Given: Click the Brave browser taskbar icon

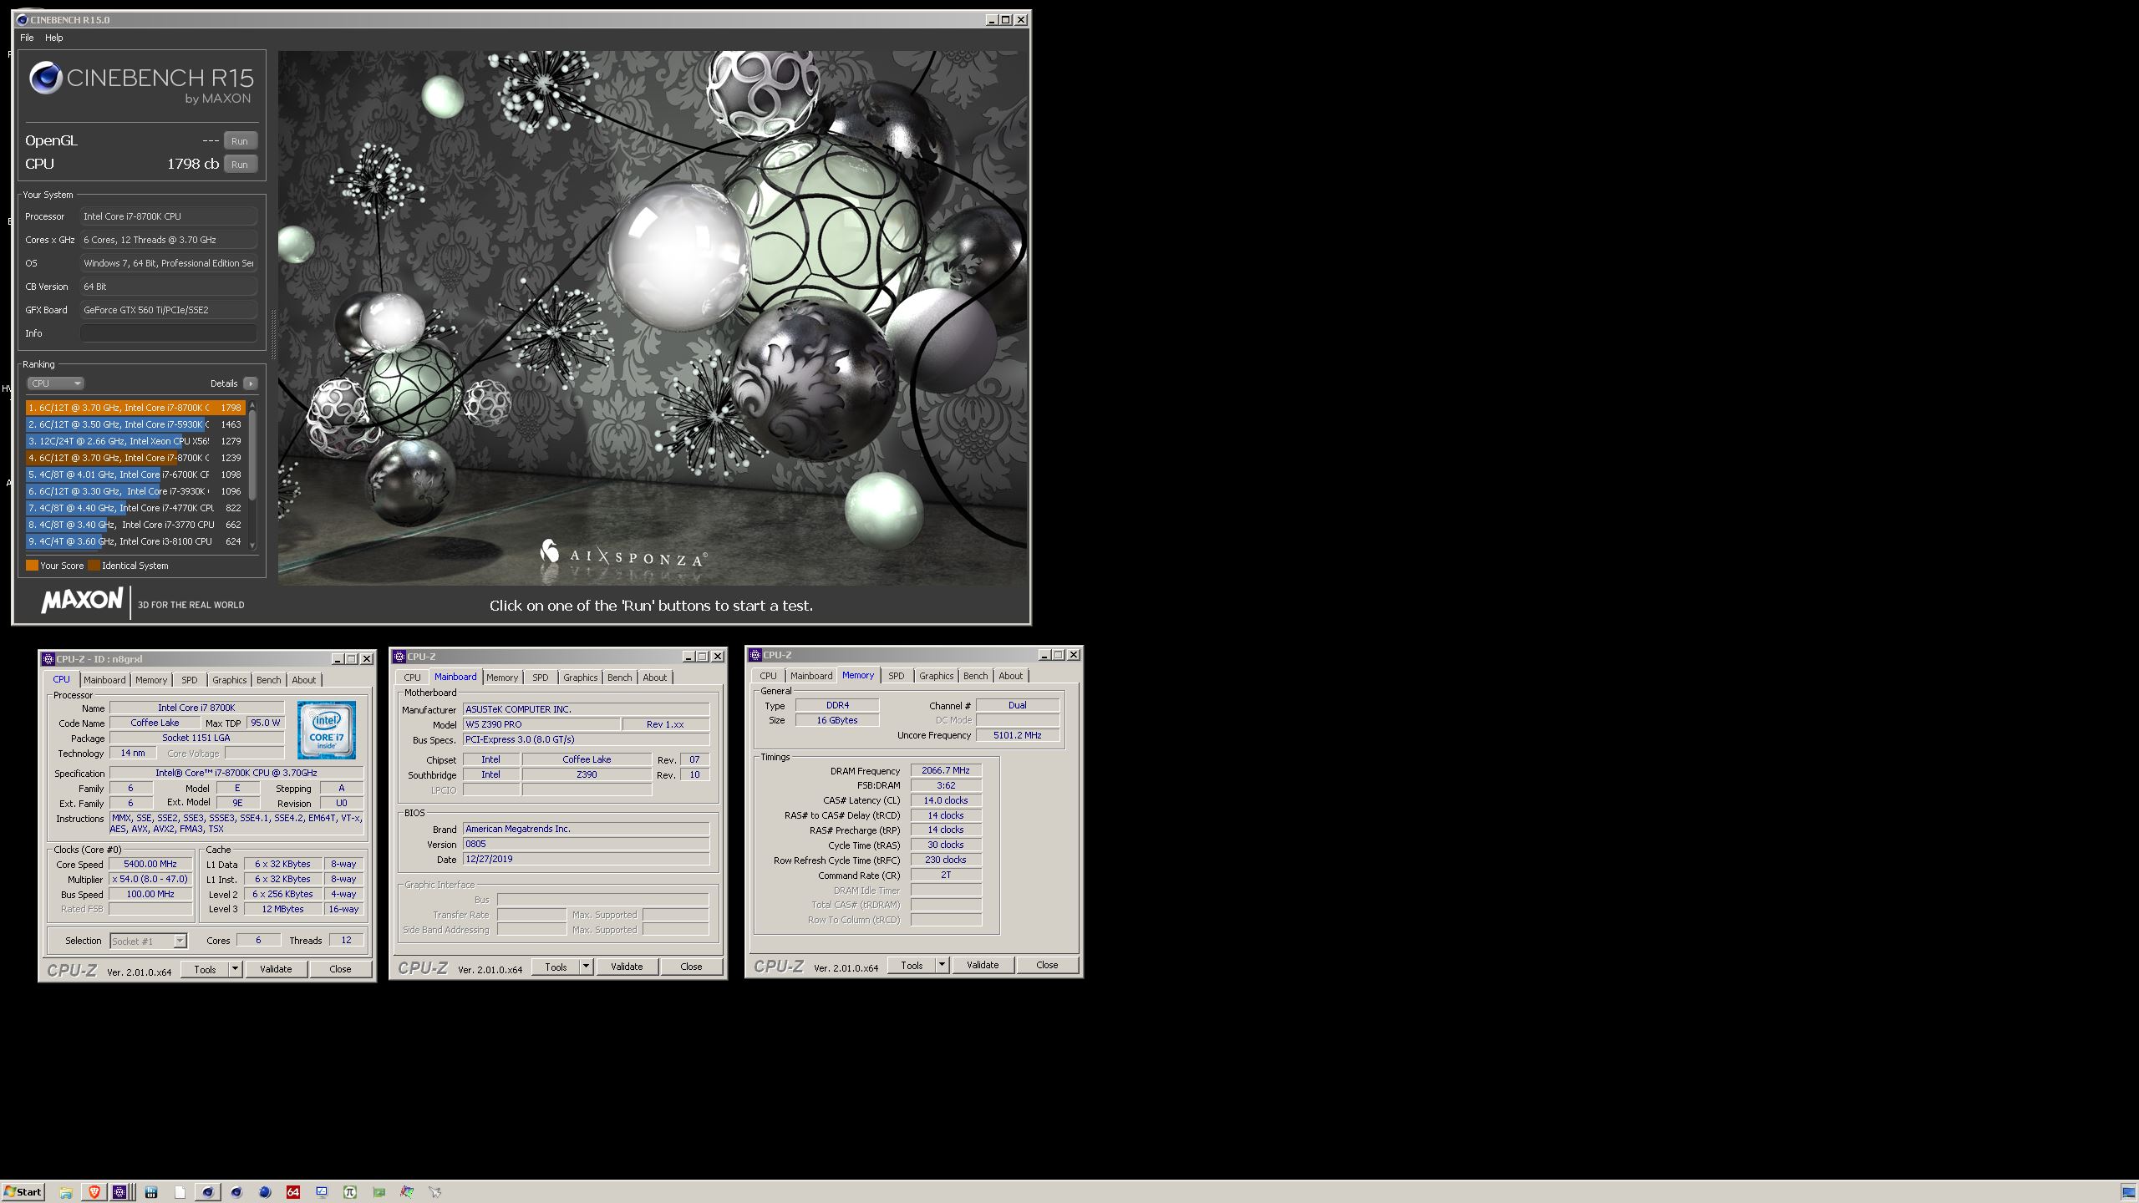Looking at the screenshot, I should pos(94,1192).
